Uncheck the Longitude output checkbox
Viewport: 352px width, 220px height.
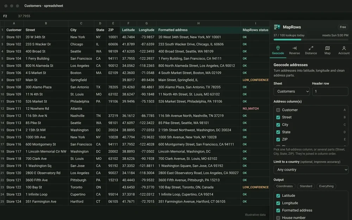tap(278, 203)
